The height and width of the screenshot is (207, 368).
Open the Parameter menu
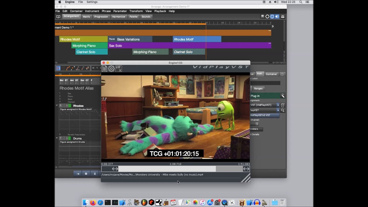click(x=120, y=11)
